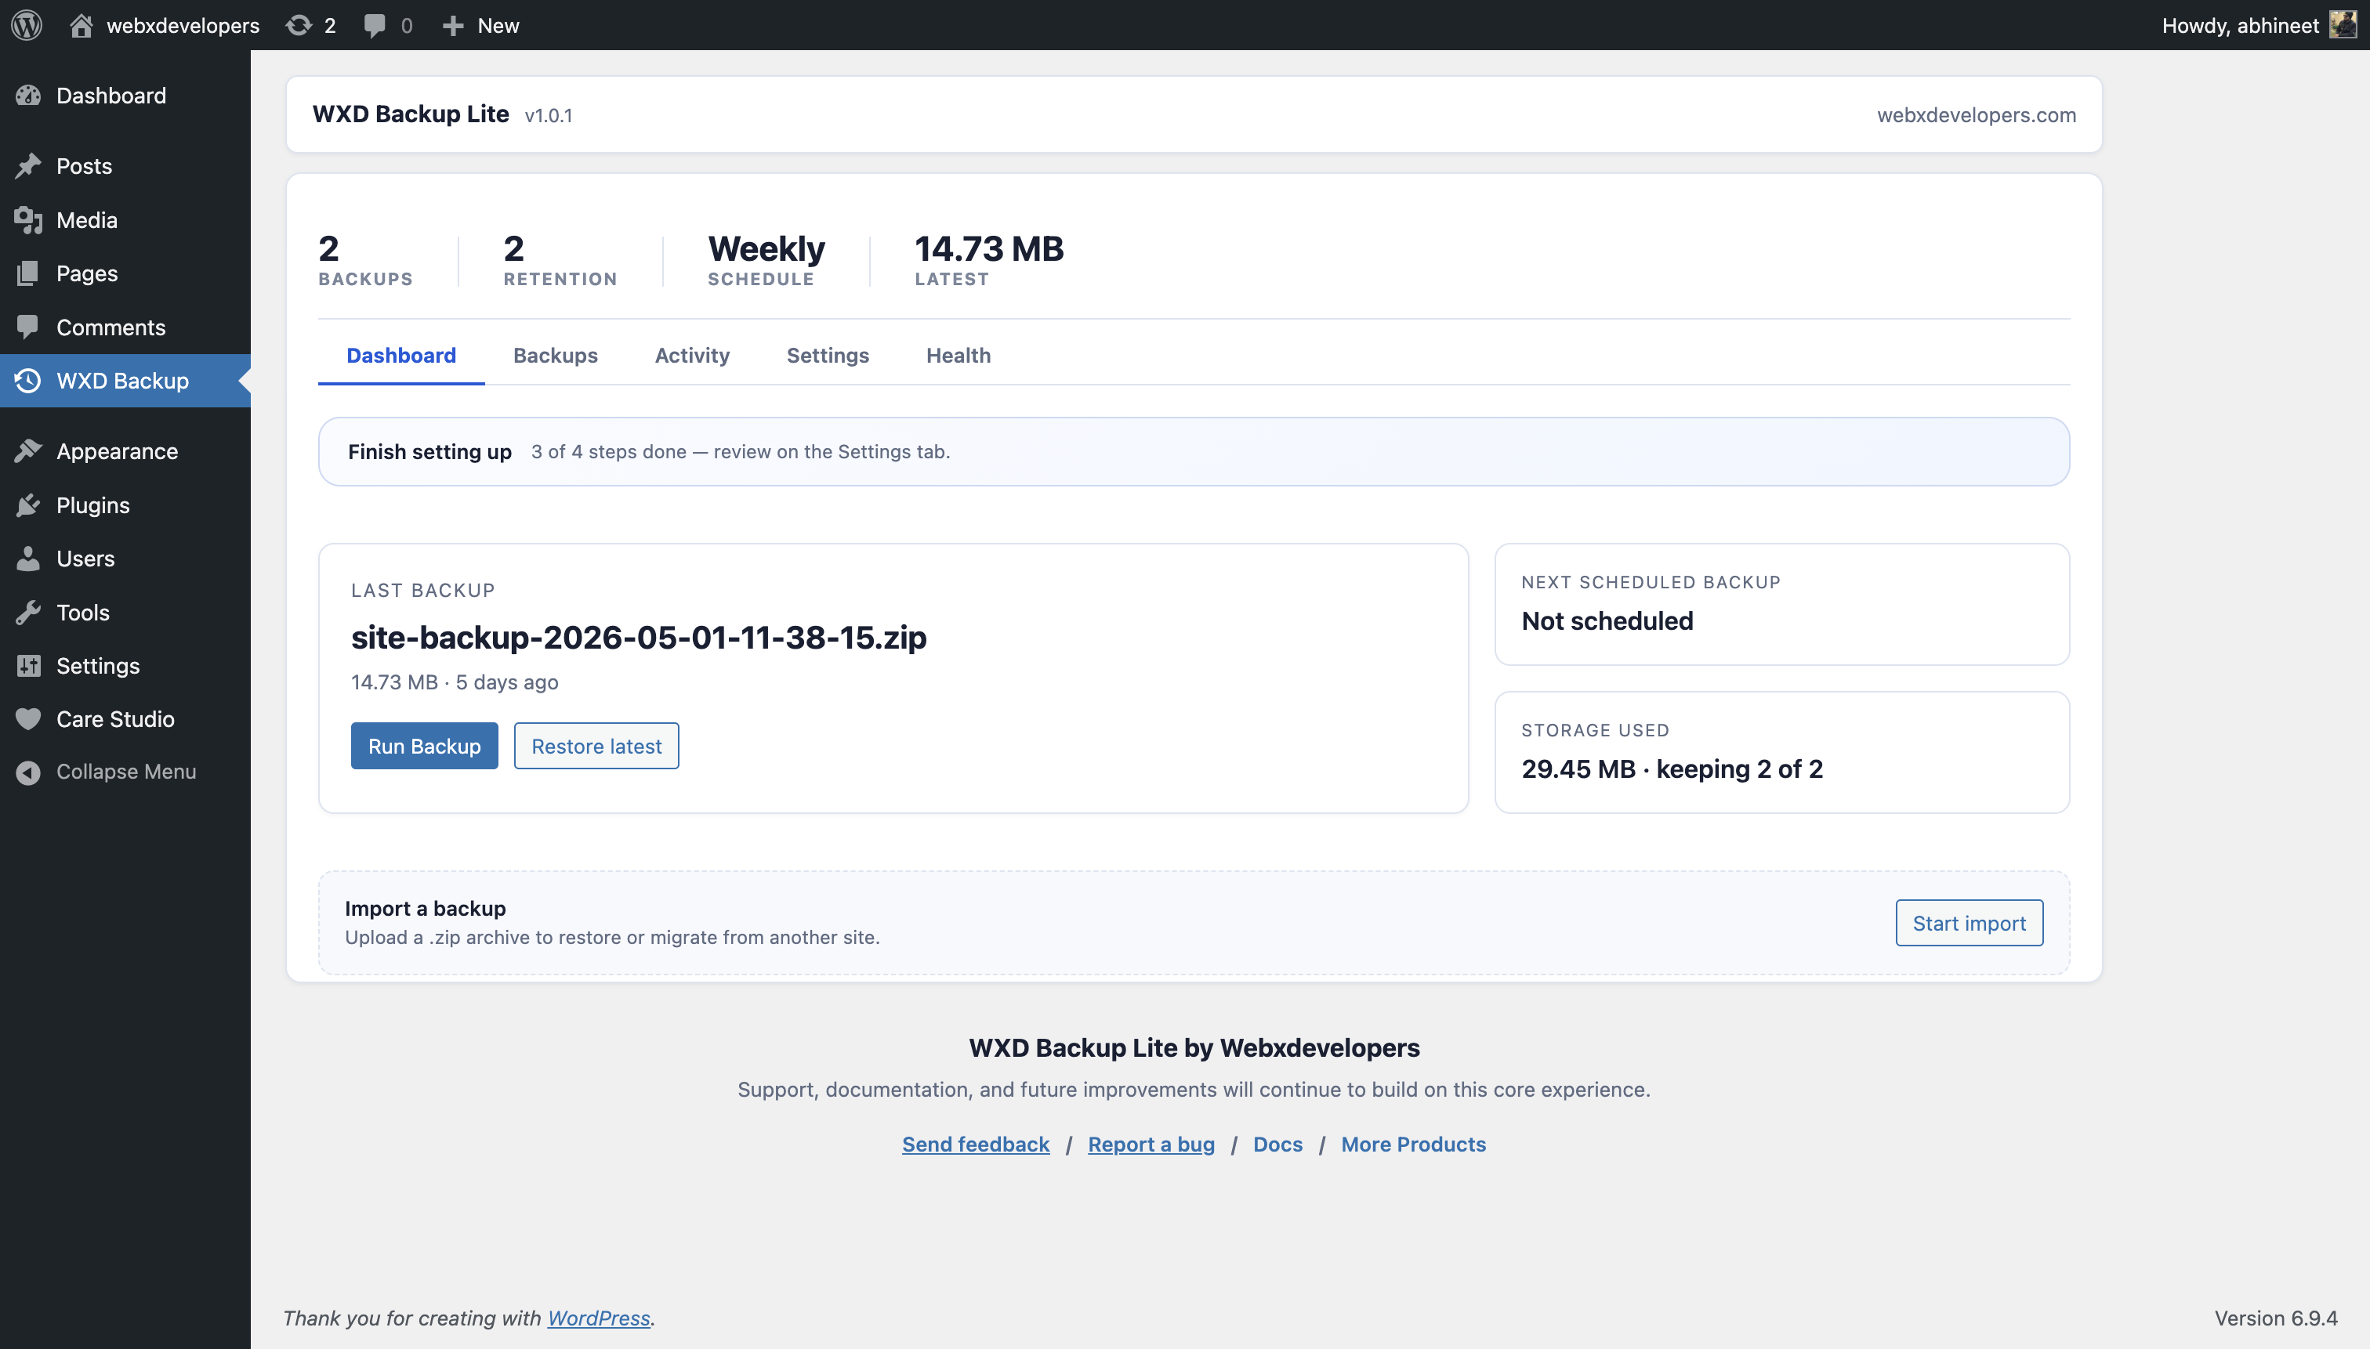2370x1349 pixels.
Task: Click the 14.73 MB · 5 days ago text
Action: [454, 682]
